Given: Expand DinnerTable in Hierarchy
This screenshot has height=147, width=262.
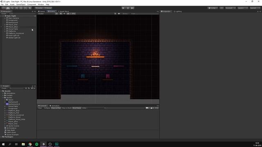Looking at the screenshot, I should [x=5, y=29].
